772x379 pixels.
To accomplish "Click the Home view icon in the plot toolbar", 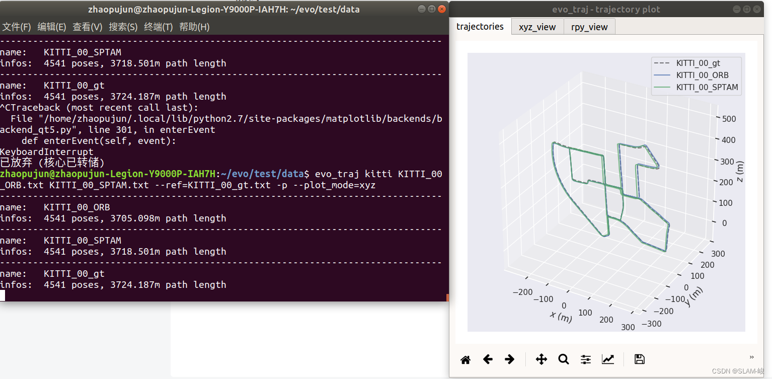I will tap(465, 359).
